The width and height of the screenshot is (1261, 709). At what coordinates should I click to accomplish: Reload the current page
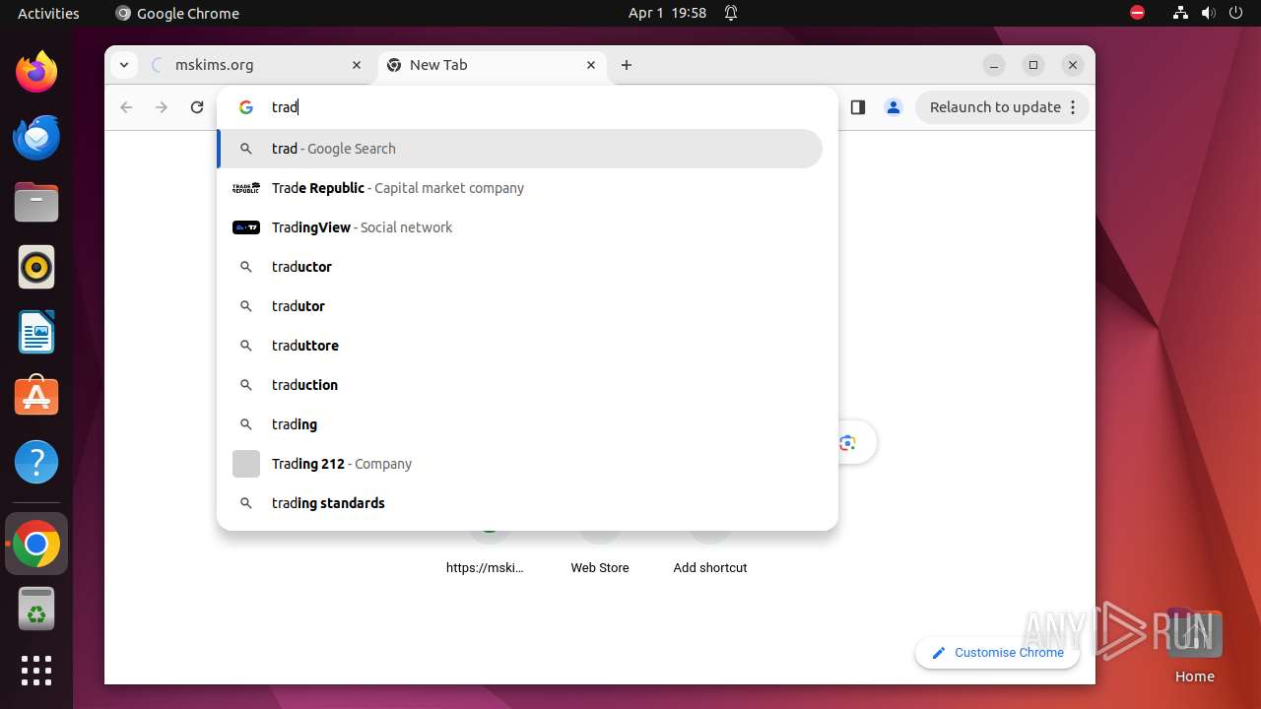[197, 107]
